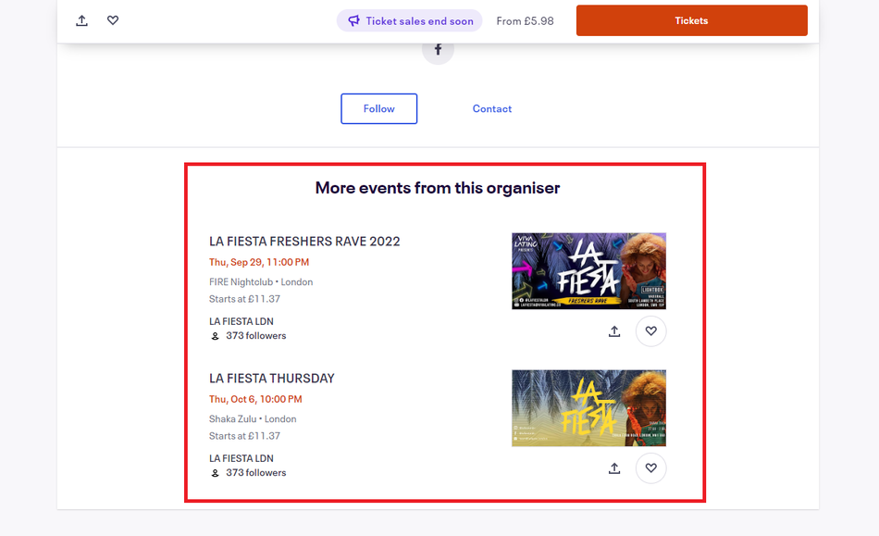The height and width of the screenshot is (536, 879).
Task: Share the LA FIESTA FRESHERS RAVE event
Action: click(614, 331)
